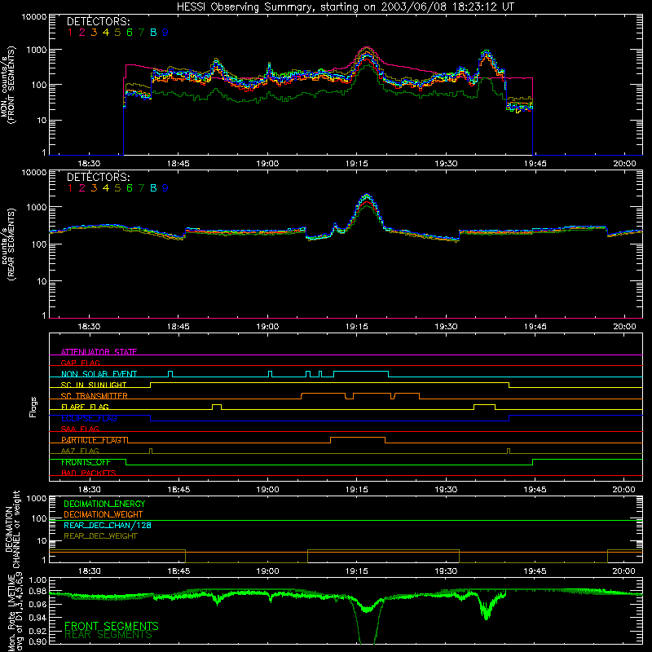Click green detector 6 in rear segments legend
Image resolution: width=652 pixels, height=652 pixels.
coord(130,188)
